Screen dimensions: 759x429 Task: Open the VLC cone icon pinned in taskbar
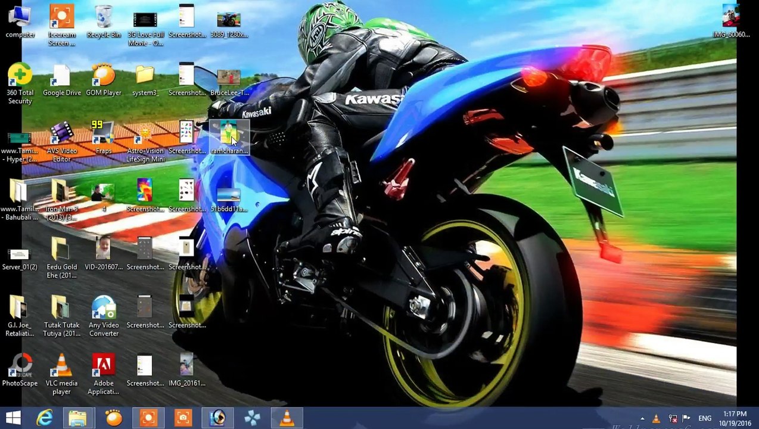click(x=287, y=418)
